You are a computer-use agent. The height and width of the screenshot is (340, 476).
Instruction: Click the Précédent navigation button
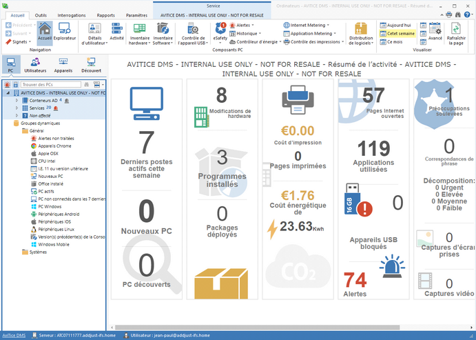21,26
